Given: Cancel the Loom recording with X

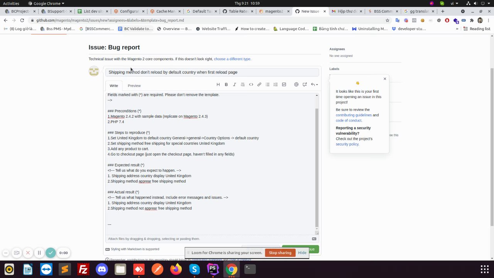Looking at the screenshot, I should (x=28, y=253).
